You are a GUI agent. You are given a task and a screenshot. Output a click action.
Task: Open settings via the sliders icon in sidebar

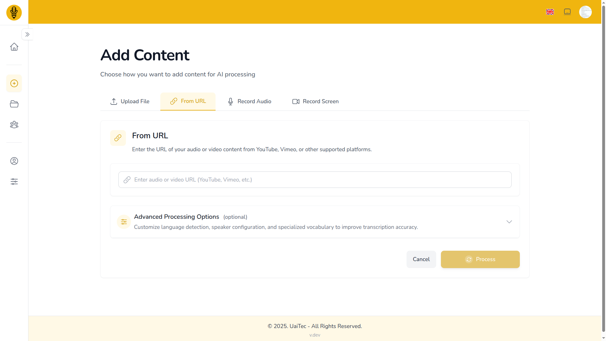pos(14,182)
